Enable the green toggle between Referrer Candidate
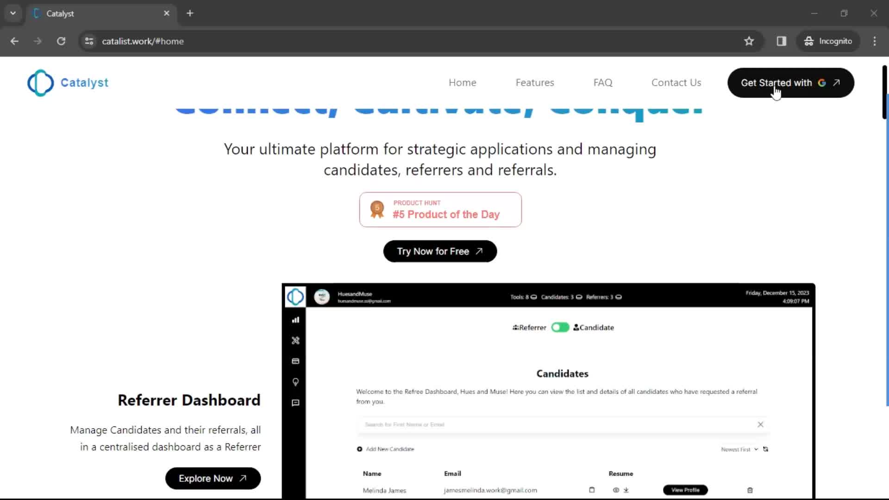This screenshot has height=500, width=889. [559, 326]
